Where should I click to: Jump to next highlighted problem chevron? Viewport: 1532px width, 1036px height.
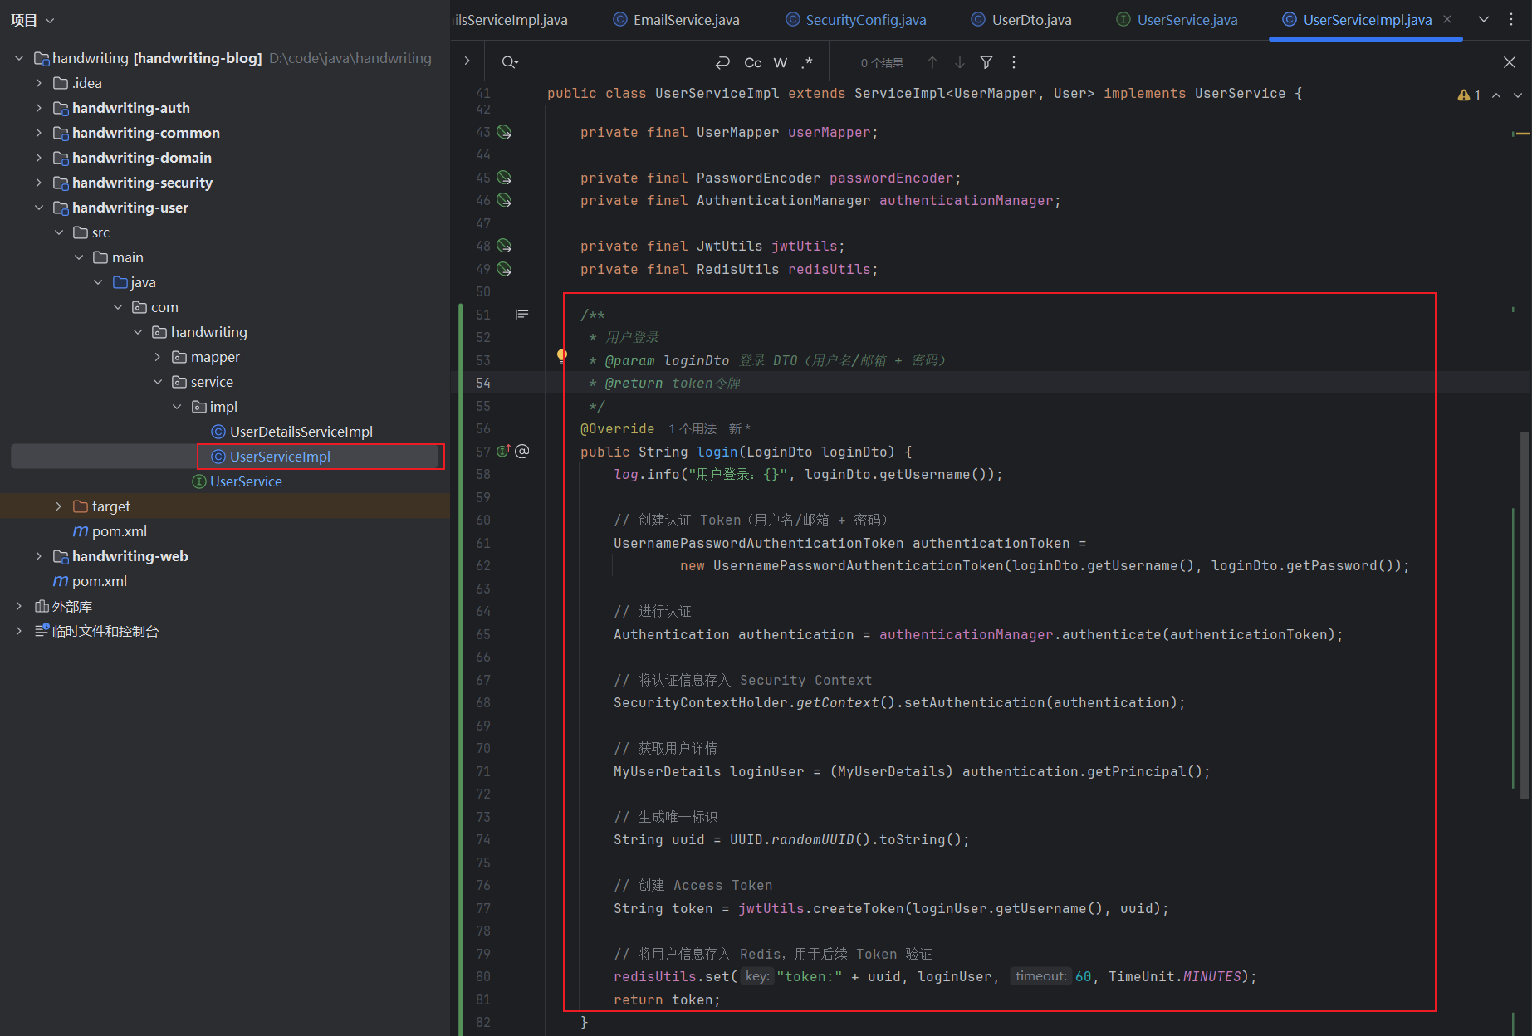(x=1518, y=95)
